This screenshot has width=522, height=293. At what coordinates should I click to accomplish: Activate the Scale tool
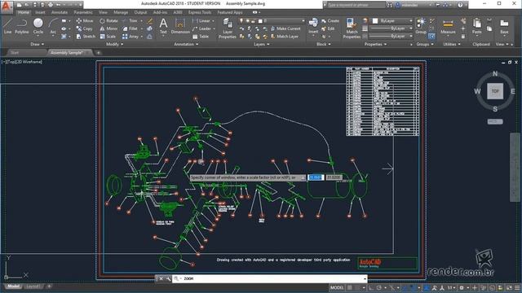108,36
